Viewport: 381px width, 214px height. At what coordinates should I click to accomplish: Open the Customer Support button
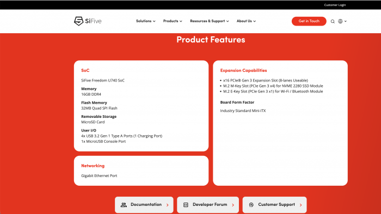pos(274,205)
